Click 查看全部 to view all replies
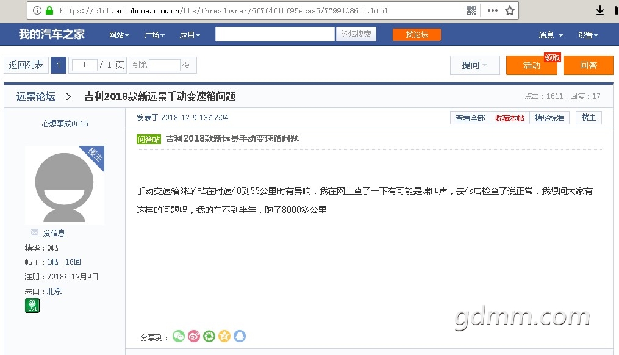 coord(470,118)
